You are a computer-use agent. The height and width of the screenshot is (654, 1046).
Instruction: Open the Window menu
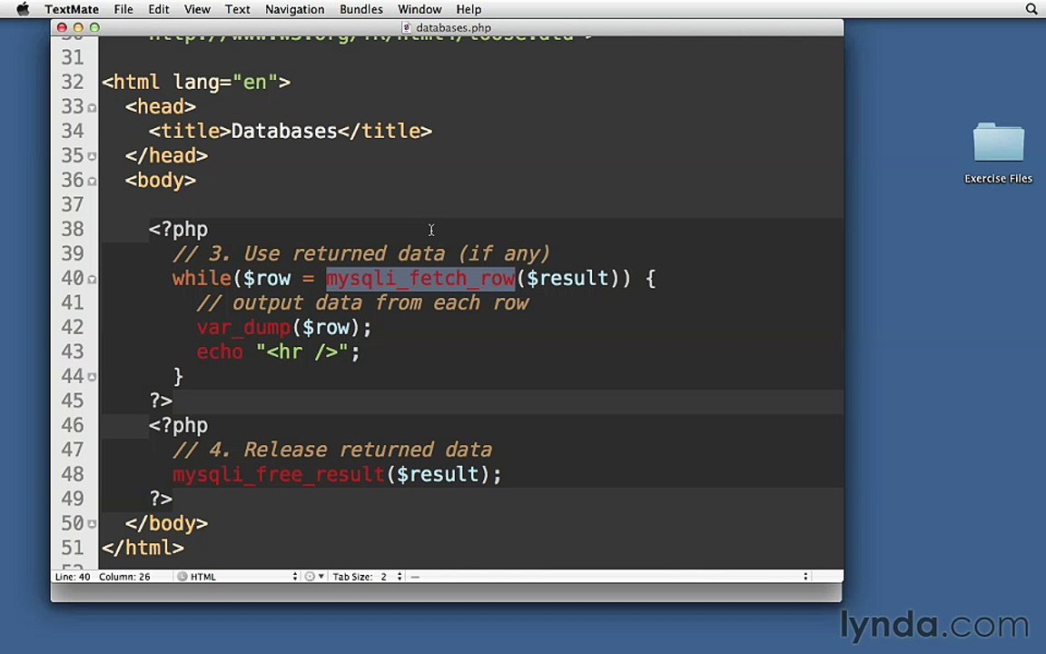coord(419,9)
